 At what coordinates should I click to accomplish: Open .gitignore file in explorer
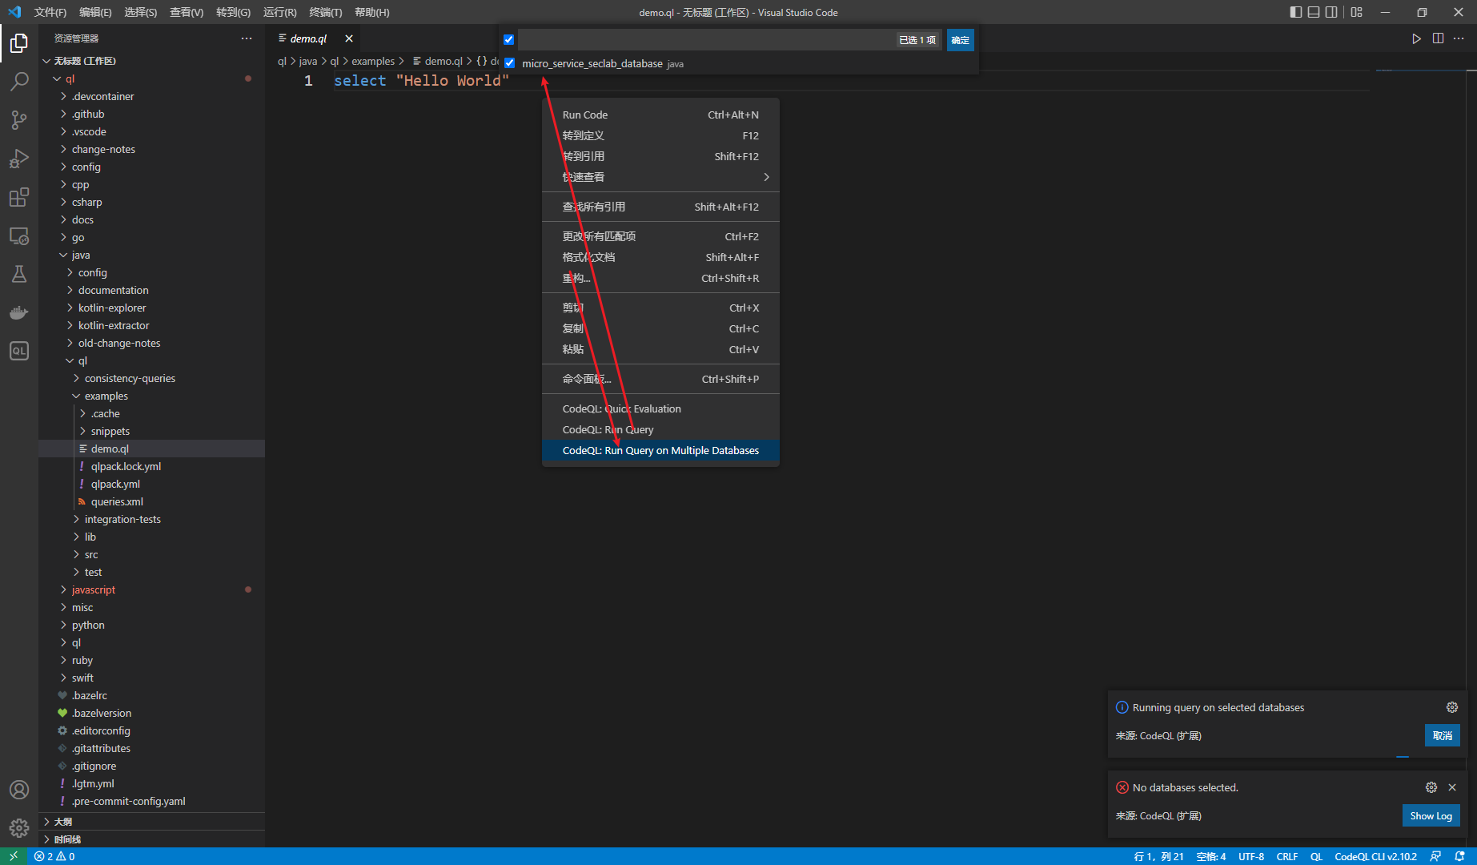[94, 766]
